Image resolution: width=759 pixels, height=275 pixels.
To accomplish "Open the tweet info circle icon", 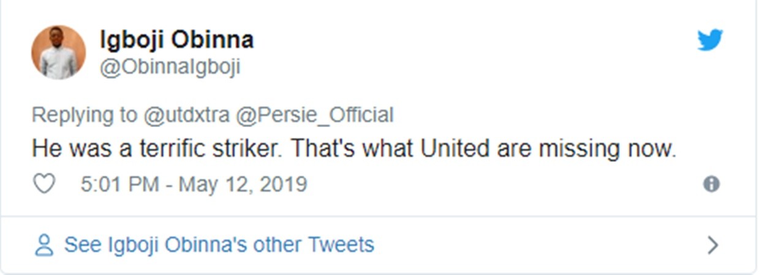I will coord(711,184).
